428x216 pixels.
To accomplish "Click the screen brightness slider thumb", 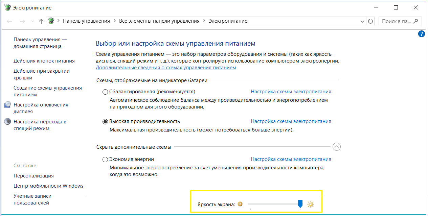I will 300,204.
